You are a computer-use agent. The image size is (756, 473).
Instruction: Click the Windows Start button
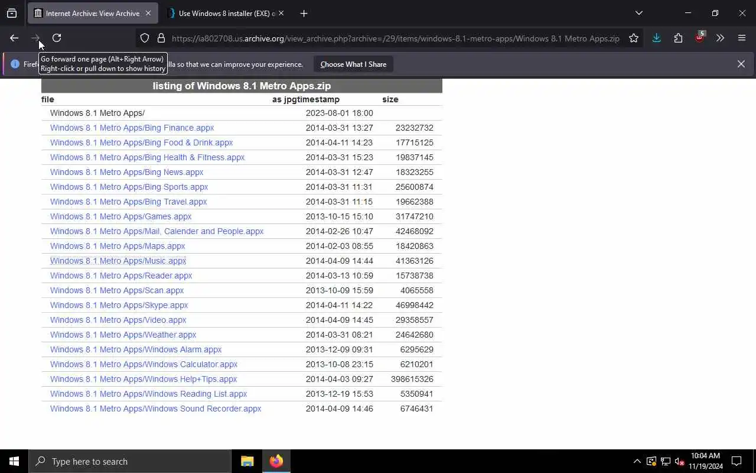(x=14, y=461)
